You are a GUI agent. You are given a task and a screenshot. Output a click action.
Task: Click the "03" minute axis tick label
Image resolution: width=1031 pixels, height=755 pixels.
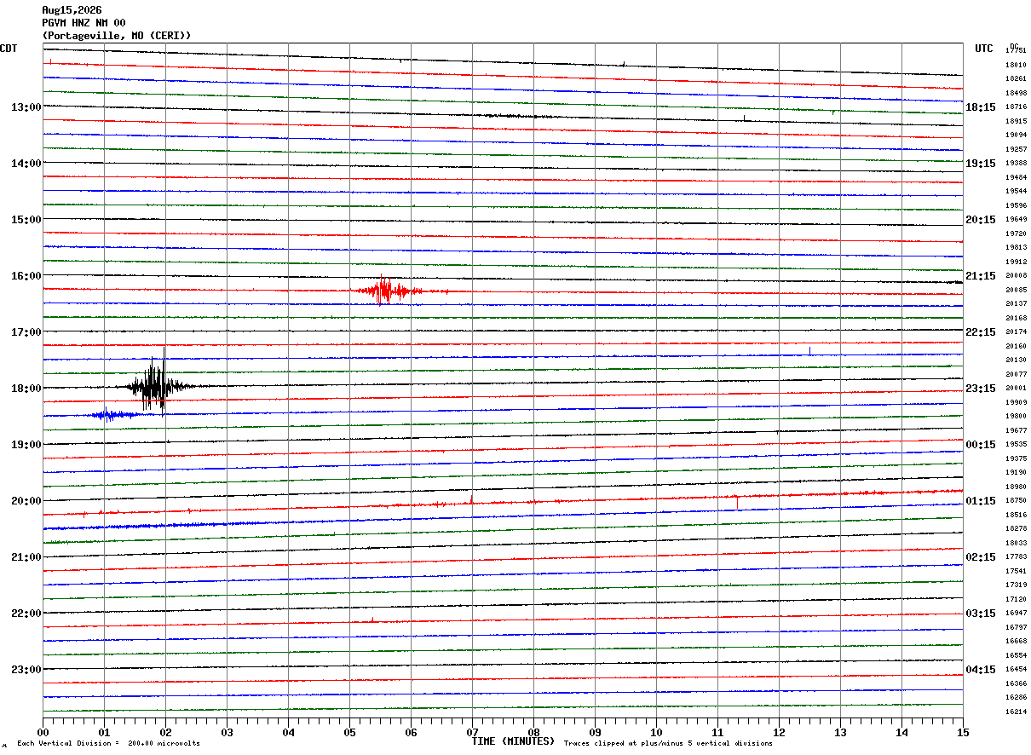click(227, 733)
